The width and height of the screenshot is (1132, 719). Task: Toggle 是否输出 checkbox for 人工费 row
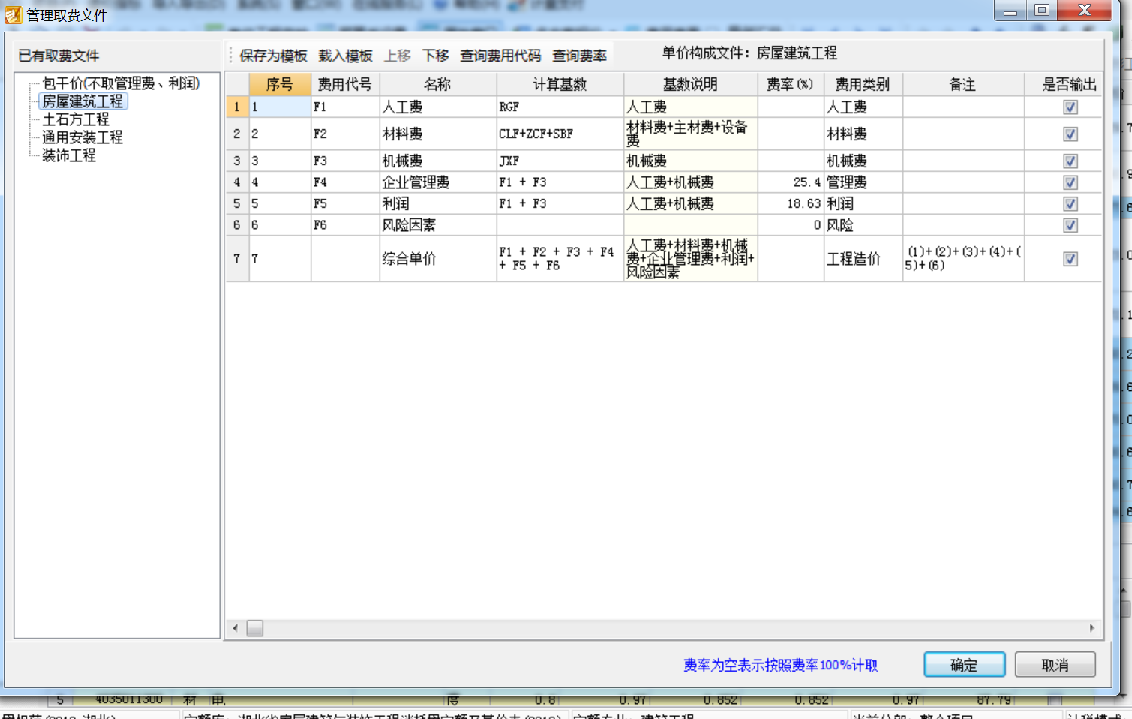tap(1070, 107)
